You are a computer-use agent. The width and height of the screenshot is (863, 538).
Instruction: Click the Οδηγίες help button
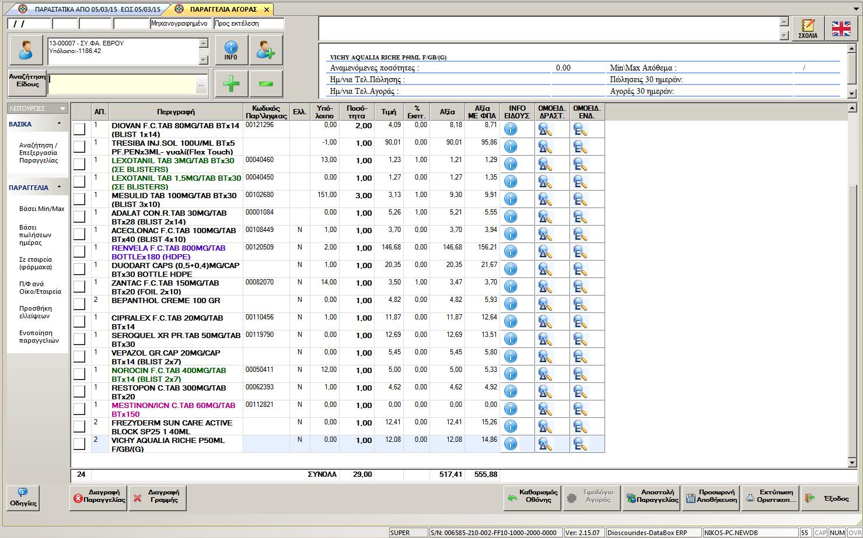23,498
